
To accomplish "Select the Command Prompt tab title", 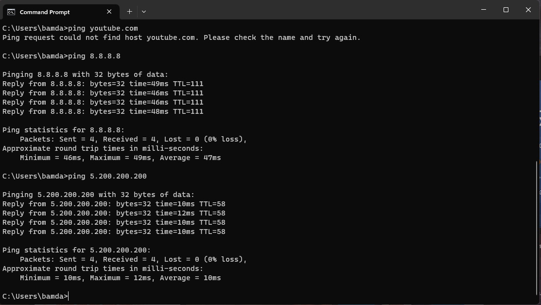I will [x=45, y=12].
